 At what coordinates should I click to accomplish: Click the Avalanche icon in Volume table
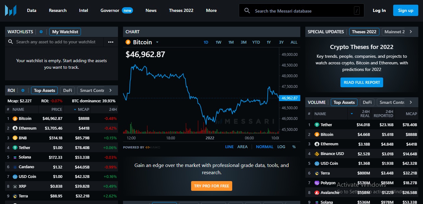click(317, 193)
